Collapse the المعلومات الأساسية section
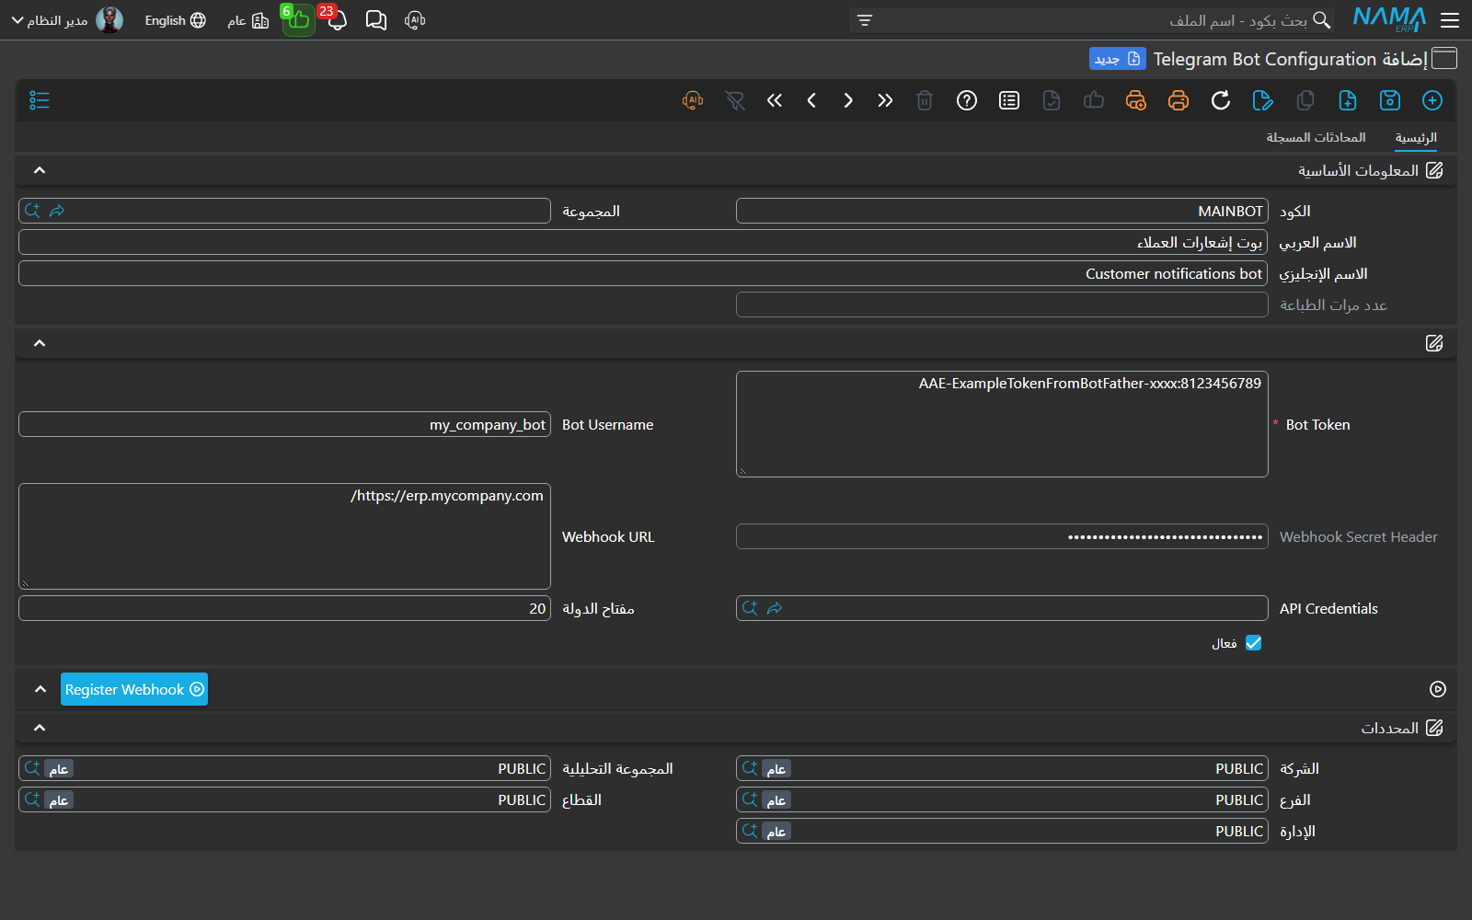The image size is (1472, 920). tap(40, 170)
